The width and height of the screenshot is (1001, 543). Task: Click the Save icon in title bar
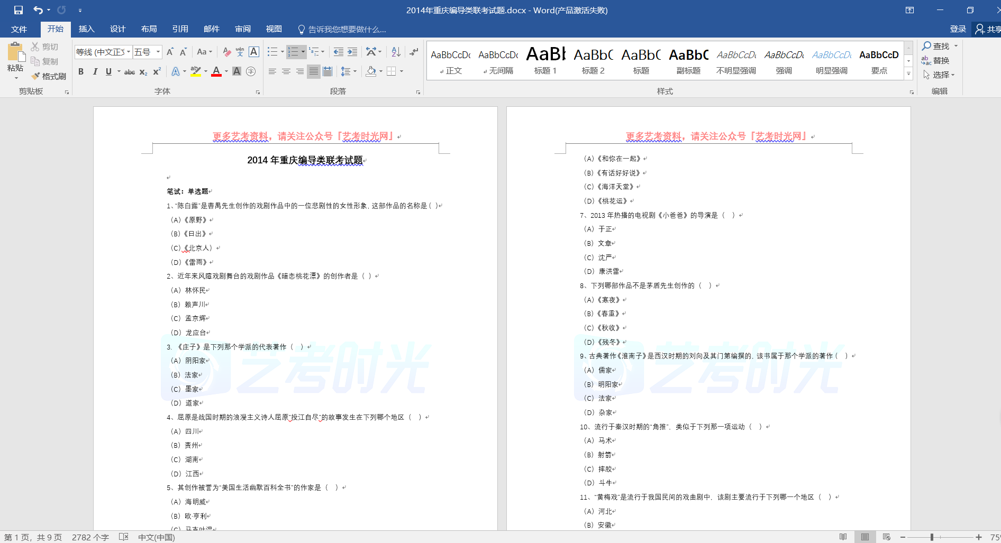(x=19, y=10)
